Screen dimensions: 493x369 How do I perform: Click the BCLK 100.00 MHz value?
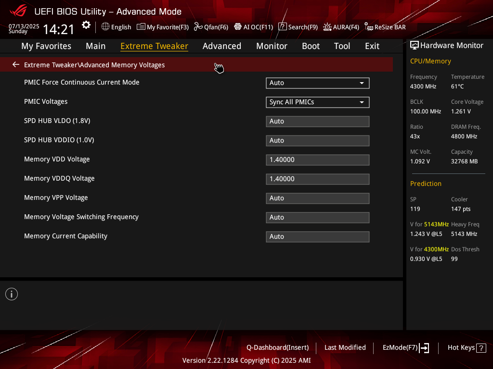[x=426, y=111]
